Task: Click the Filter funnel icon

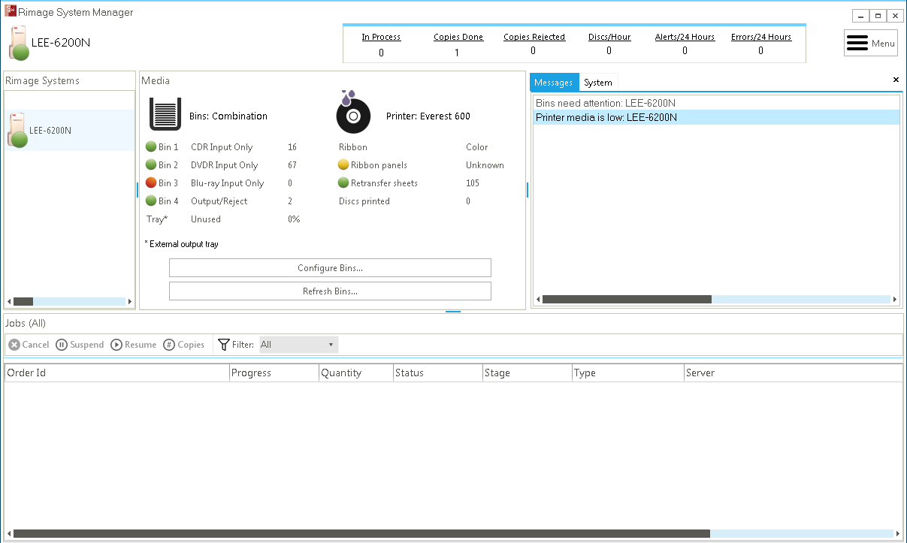Action: [224, 345]
